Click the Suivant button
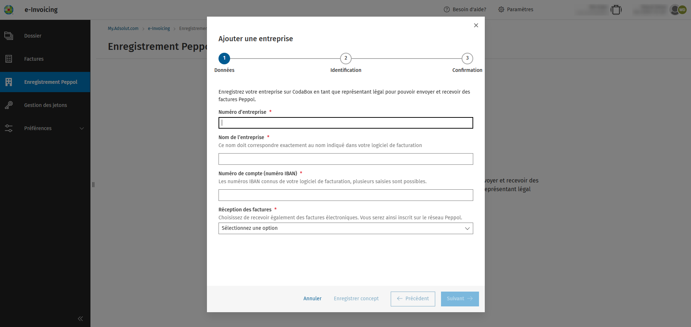Image resolution: width=691 pixels, height=327 pixels. (x=460, y=299)
